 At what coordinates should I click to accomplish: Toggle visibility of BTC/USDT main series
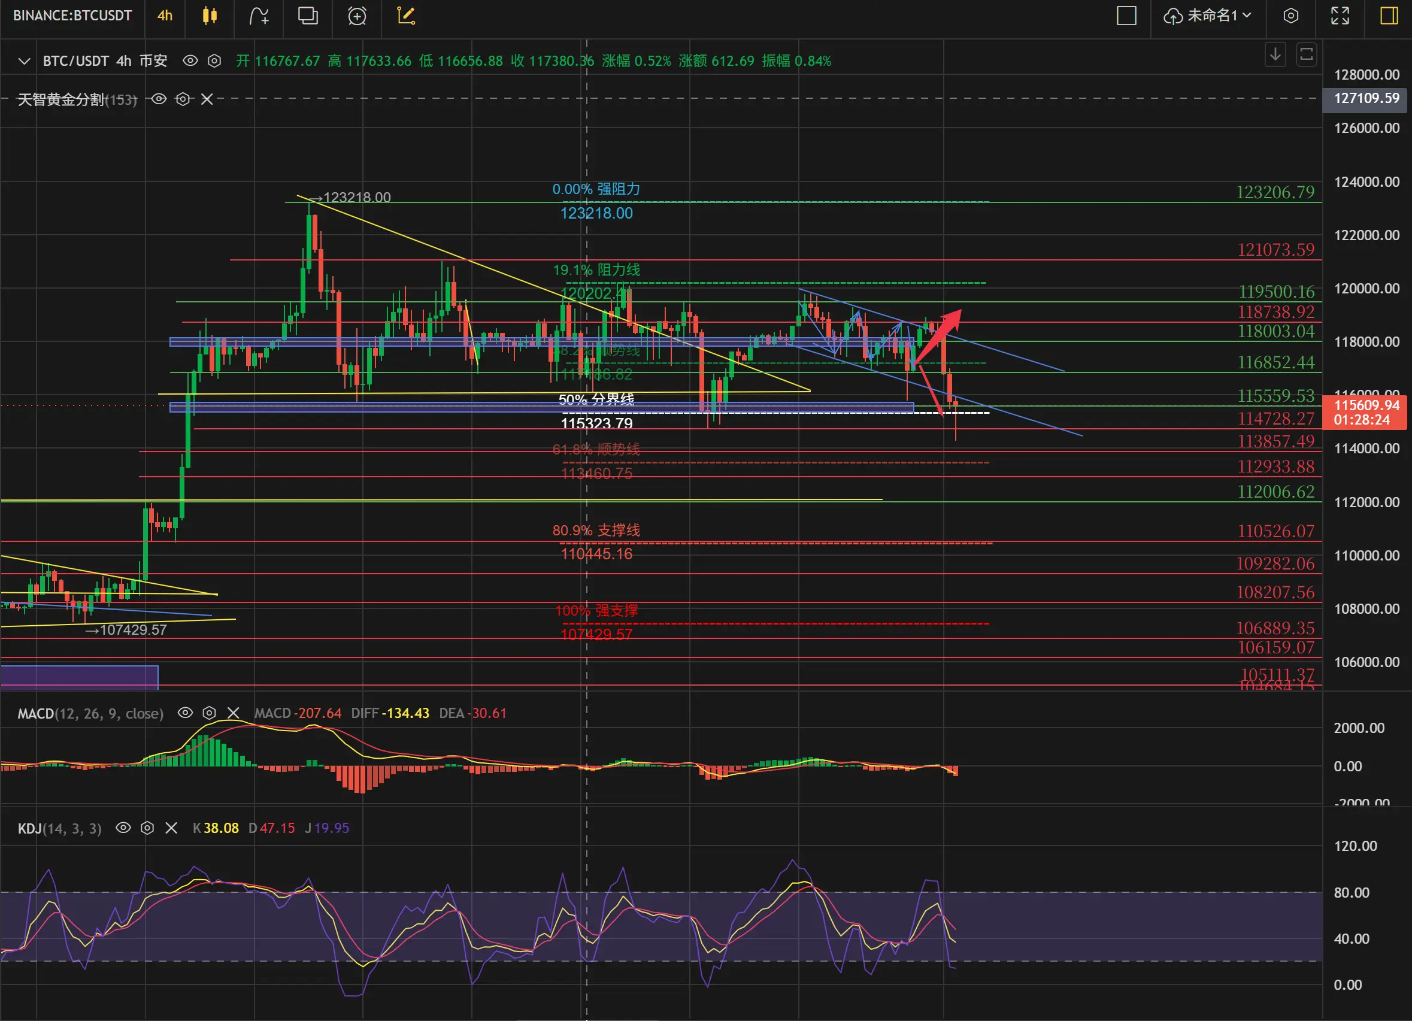click(190, 60)
